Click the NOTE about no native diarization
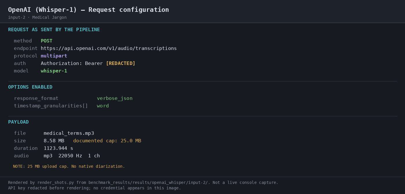This screenshot has height=194, width=405. click(69, 166)
